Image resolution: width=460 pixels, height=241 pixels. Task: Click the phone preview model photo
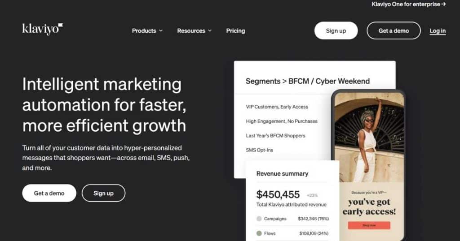click(x=369, y=138)
